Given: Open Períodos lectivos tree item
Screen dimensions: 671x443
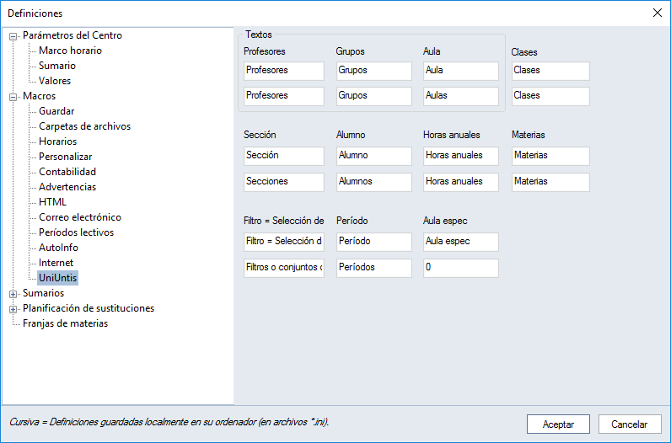Looking at the screenshot, I should coord(76,232).
